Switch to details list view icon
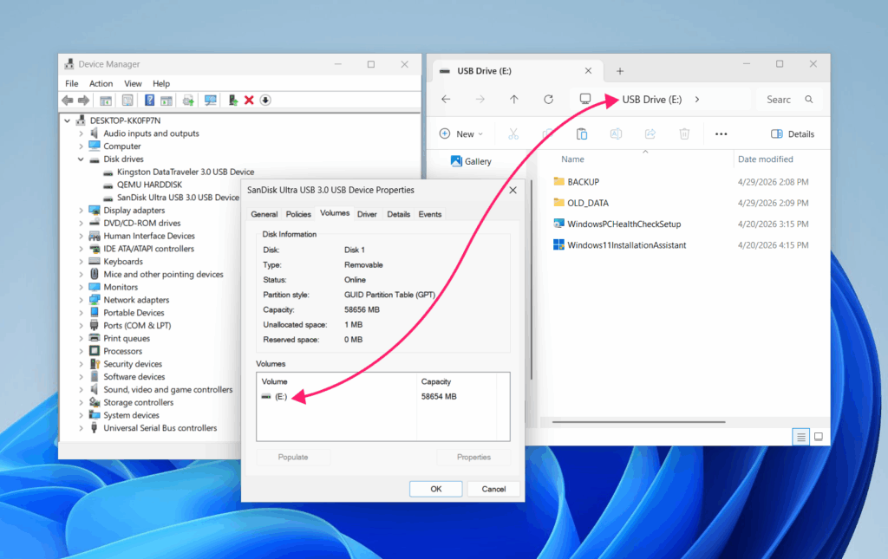This screenshot has height=559, width=888. 800,437
